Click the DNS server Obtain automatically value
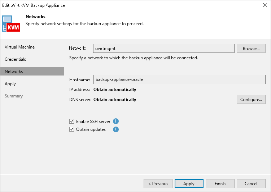Viewport: 271px width, 192px height. tap(115, 100)
